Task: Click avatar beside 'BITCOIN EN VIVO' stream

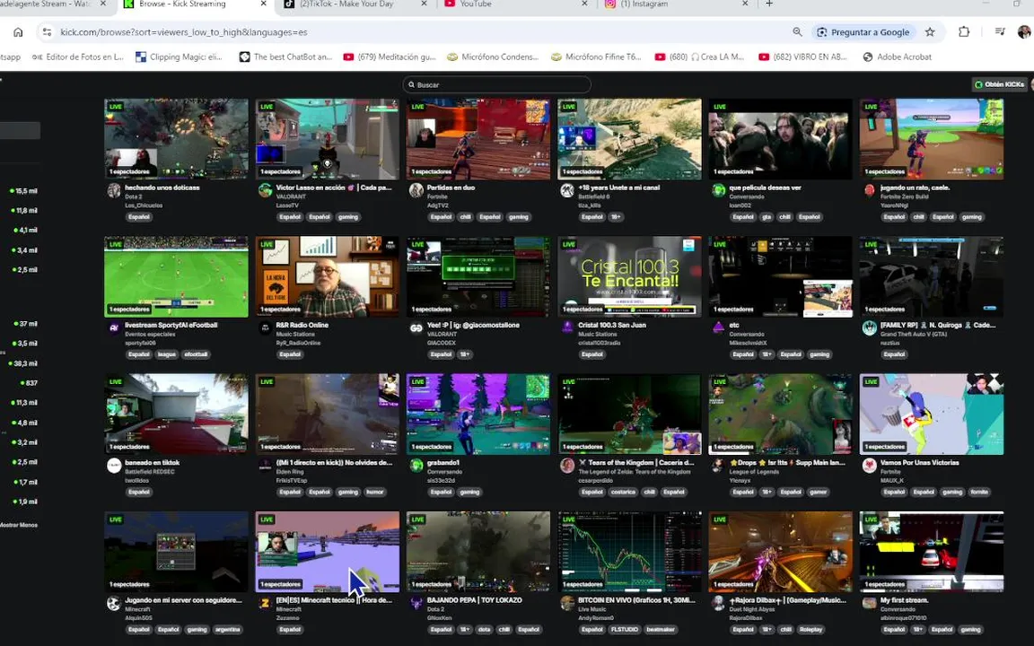Action: 567,603
